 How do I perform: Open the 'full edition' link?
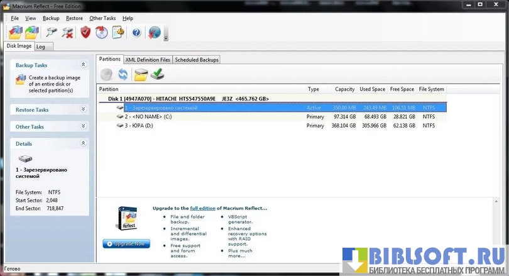(x=203, y=207)
